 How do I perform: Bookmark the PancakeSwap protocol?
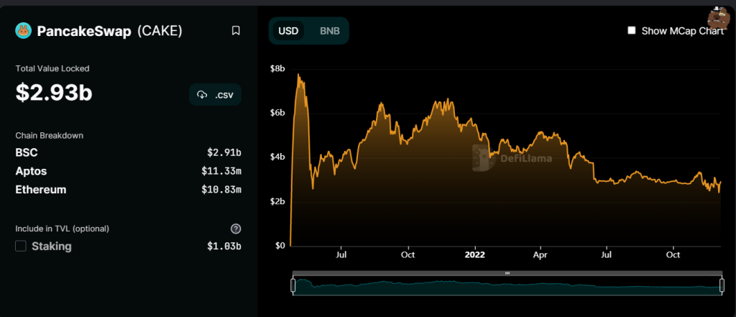[236, 31]
